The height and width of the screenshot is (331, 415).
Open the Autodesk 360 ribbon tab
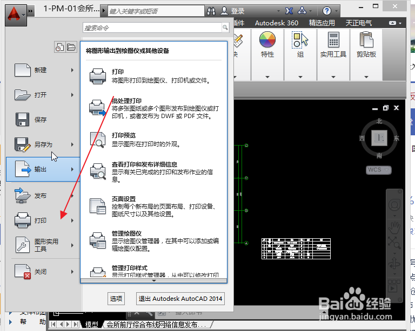click(277, 23)
